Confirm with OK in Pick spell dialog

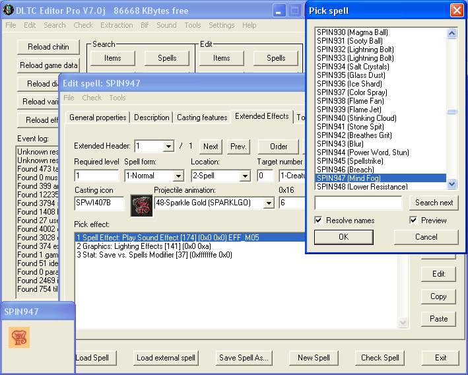[343, 237]
